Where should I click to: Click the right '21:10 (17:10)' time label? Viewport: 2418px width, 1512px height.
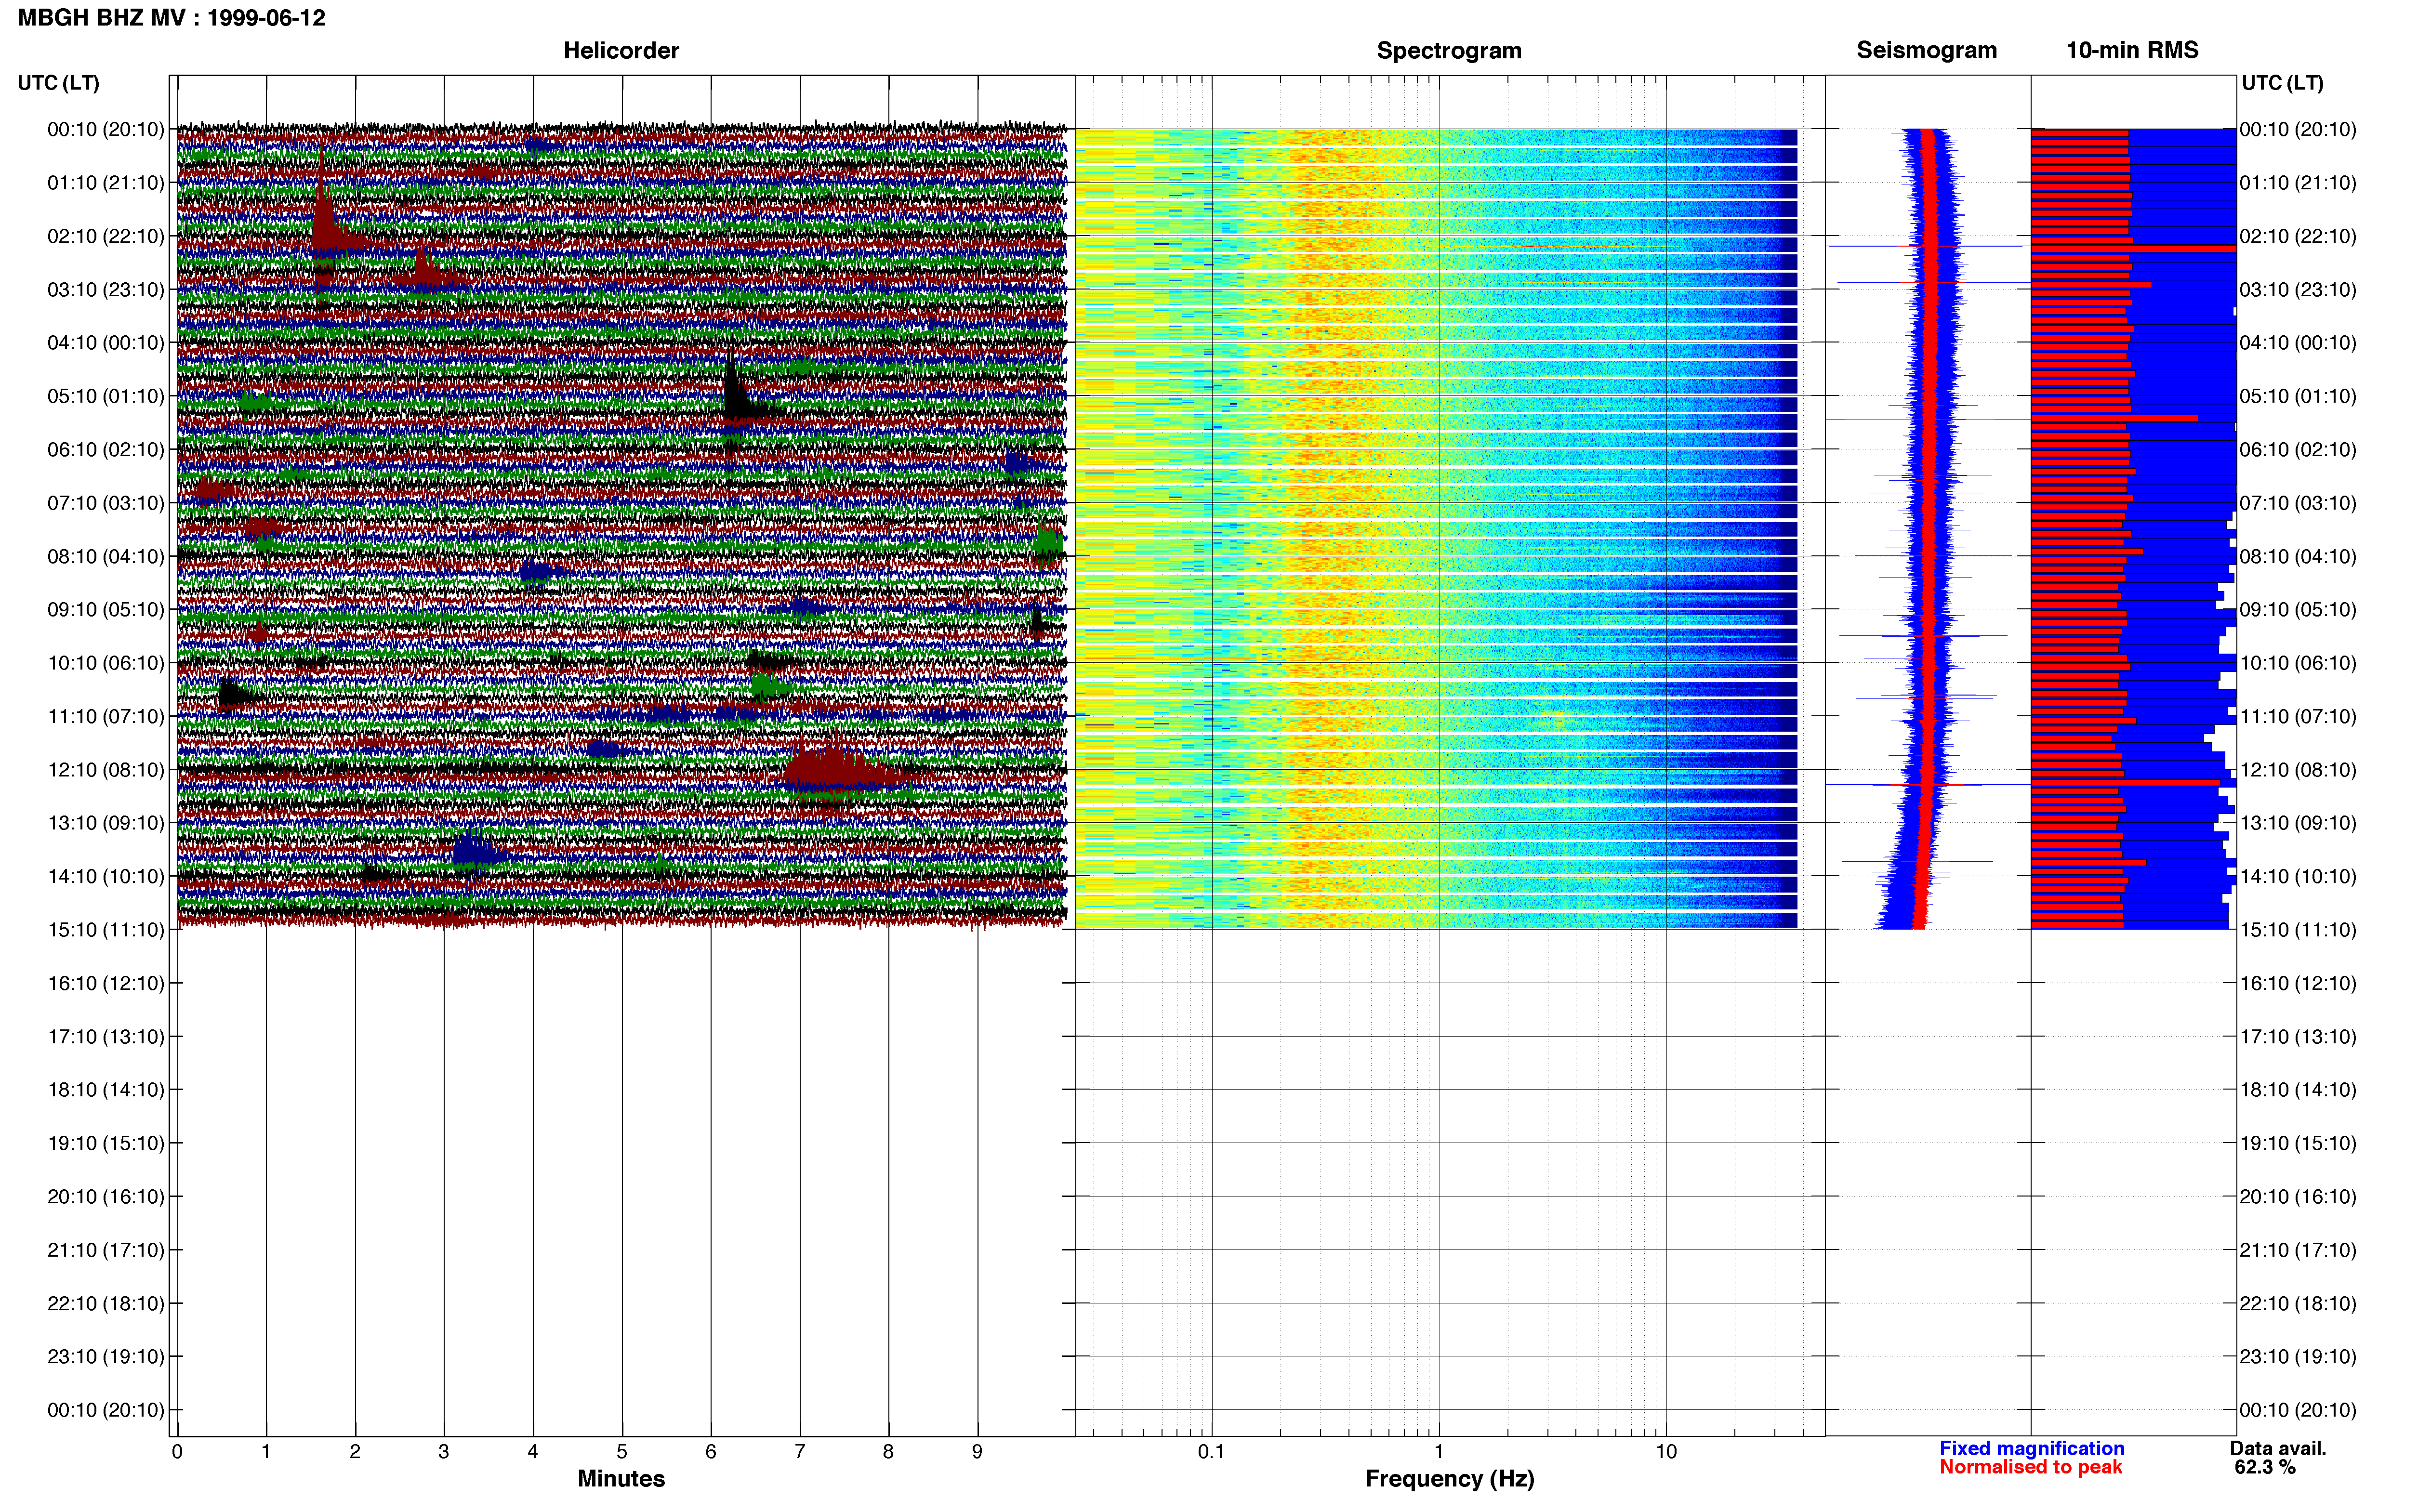pos(2298,1250)
